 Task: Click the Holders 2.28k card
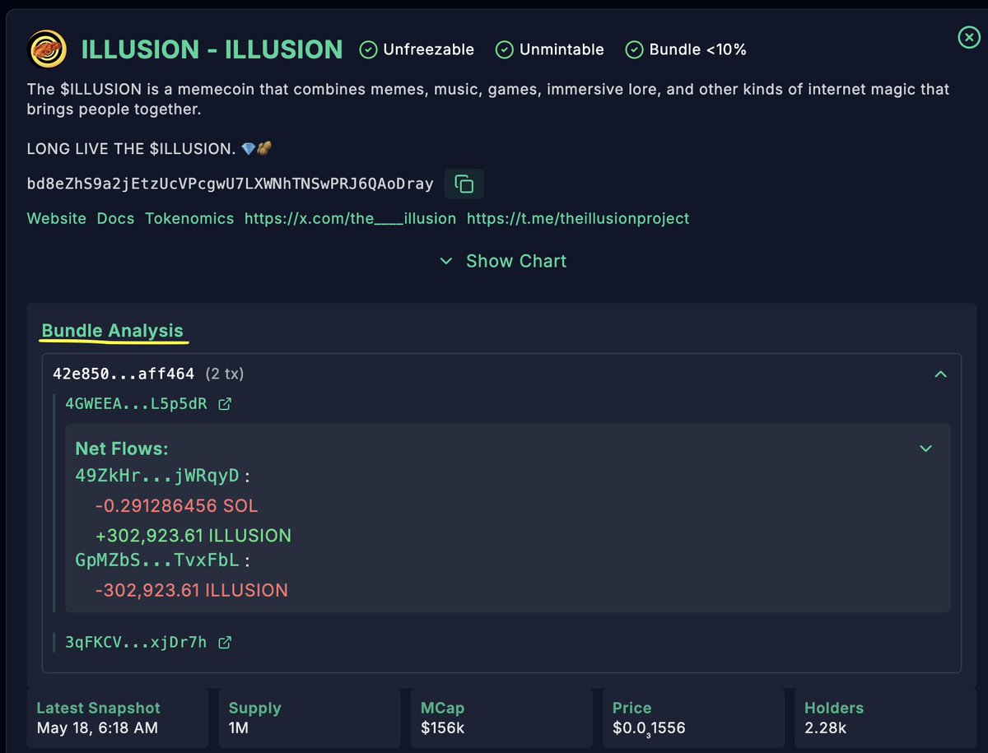point(886,717)
